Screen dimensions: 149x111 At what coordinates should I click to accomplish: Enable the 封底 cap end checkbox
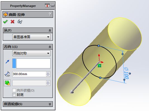[14, 95]
